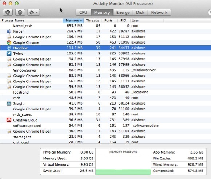
Task: Click the Twitter bird icon
Action: (x=9, y=54)
